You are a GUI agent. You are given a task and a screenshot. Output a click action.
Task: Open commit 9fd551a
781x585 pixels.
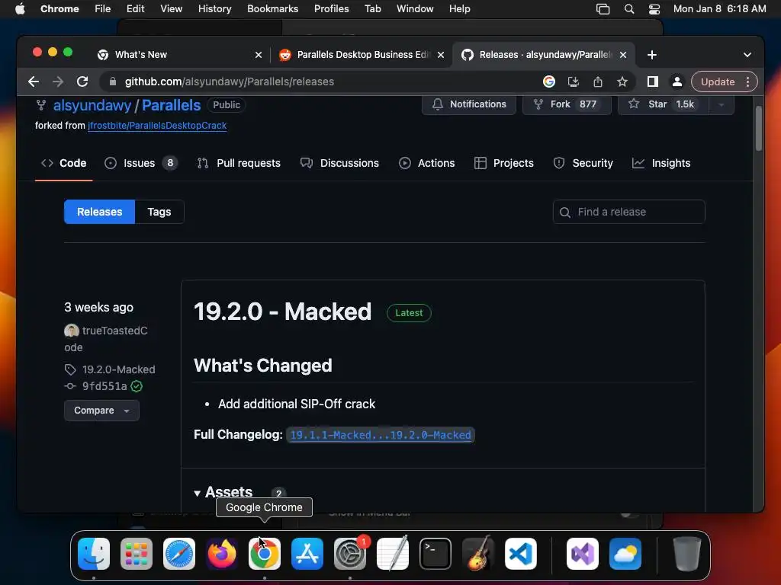coord(104,386)
